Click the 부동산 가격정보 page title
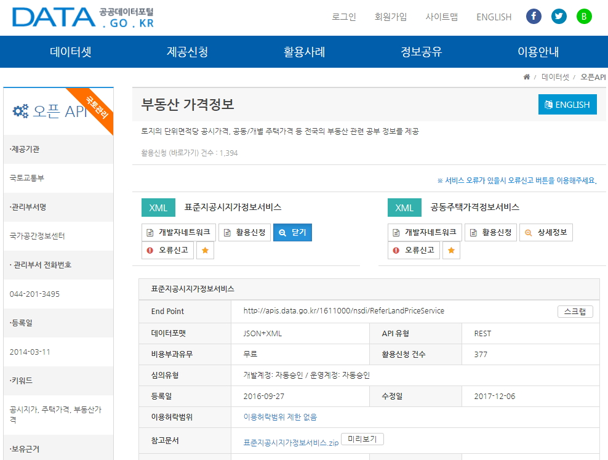 point(187,104)
